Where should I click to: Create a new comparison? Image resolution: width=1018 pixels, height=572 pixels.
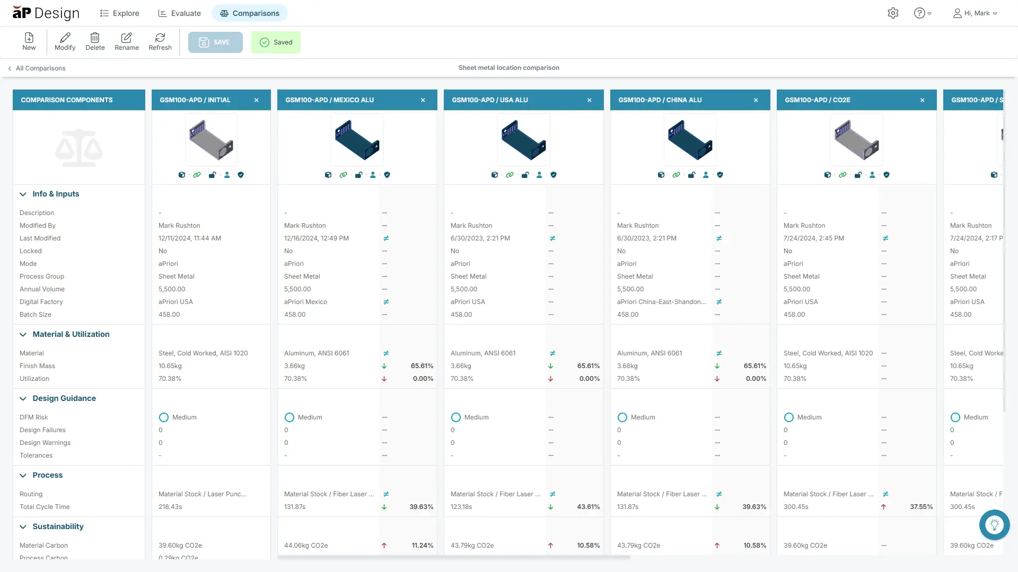pyautogui.click(x=29, y=42)
